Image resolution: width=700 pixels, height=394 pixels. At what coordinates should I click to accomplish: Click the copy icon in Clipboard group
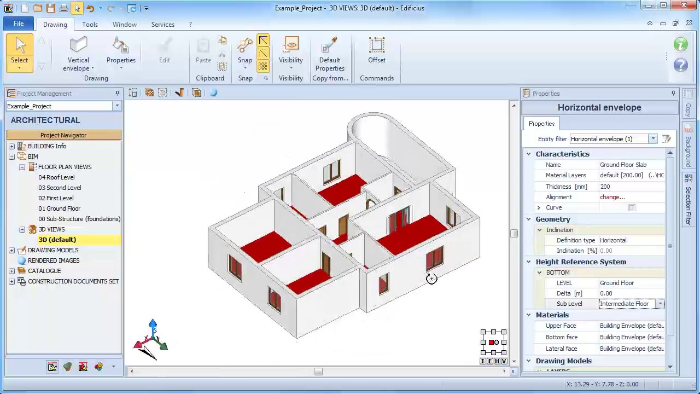(222, 41)
